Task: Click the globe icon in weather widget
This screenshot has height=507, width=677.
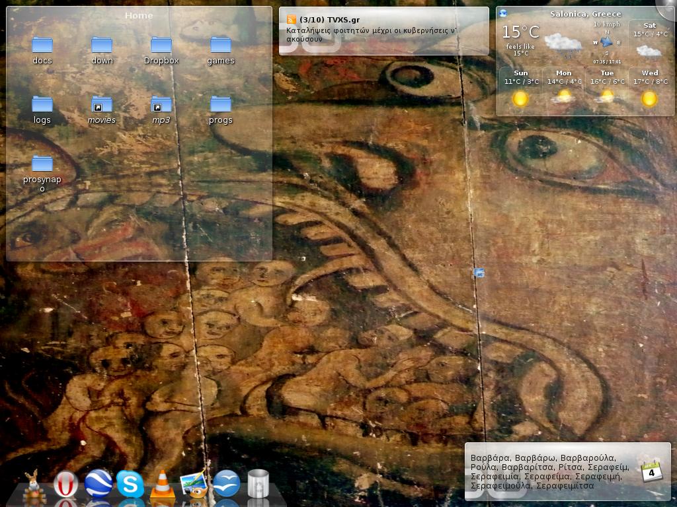Action: point(503,13)
